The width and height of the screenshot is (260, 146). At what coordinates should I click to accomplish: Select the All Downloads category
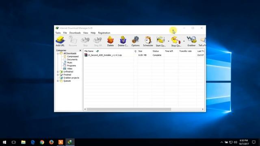point(70,54)
